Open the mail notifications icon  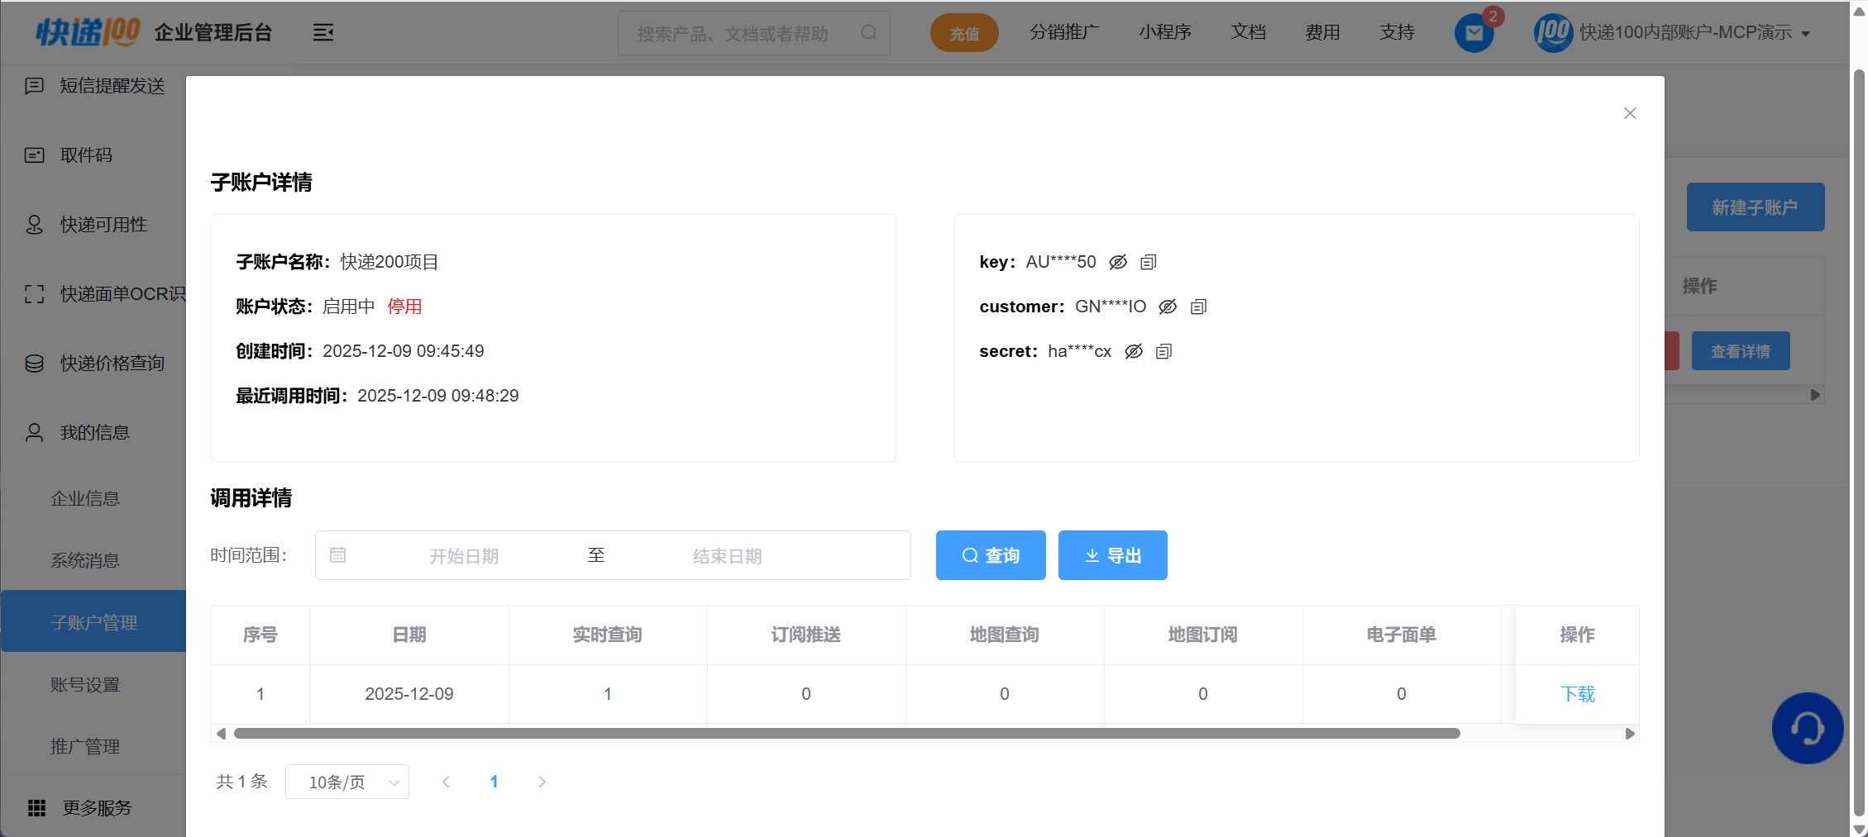tap(1474, 33)
